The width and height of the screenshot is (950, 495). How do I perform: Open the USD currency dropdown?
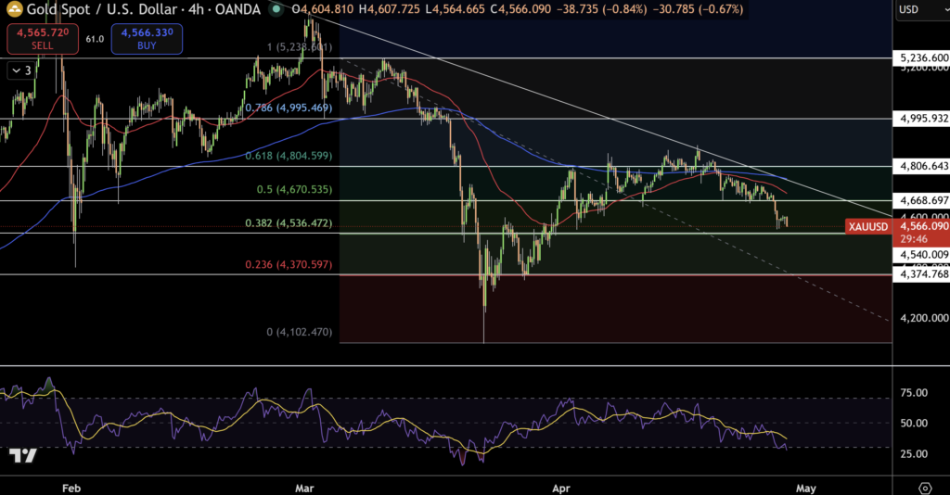(x=918, y=9)
